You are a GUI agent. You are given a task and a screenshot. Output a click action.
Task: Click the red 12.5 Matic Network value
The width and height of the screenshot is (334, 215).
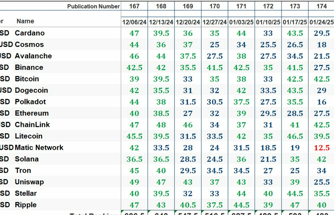(322, 148)
